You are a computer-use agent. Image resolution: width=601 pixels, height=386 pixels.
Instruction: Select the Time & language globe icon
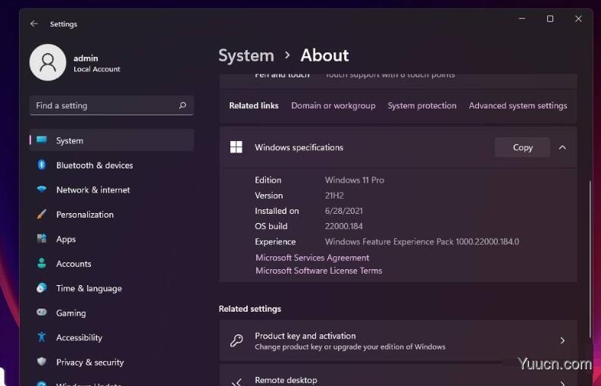tap(42, 287)
